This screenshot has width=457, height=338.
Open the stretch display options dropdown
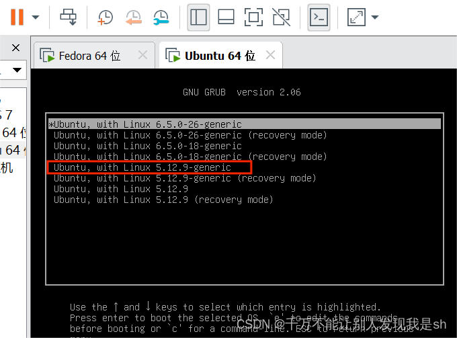(375, 17)
